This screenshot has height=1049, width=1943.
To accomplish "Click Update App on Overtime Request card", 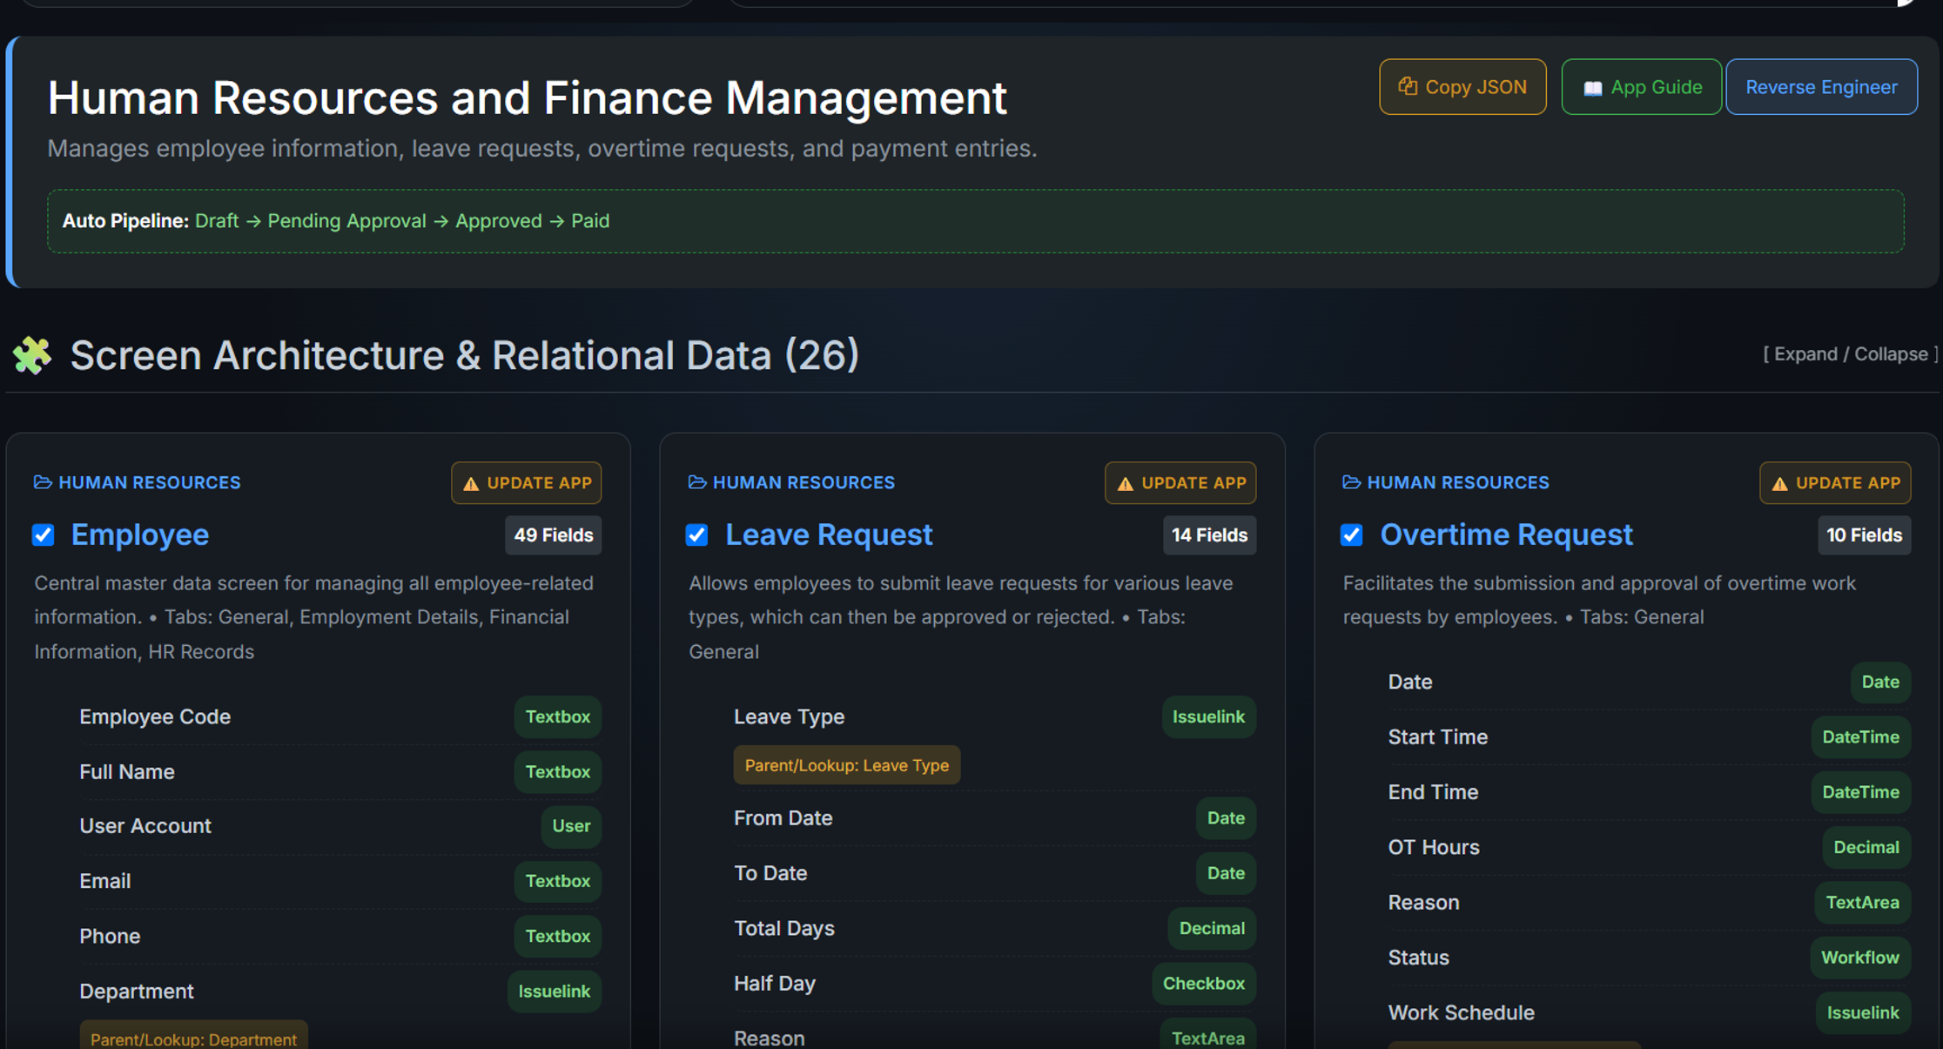I will click(x=1835, y=483).
